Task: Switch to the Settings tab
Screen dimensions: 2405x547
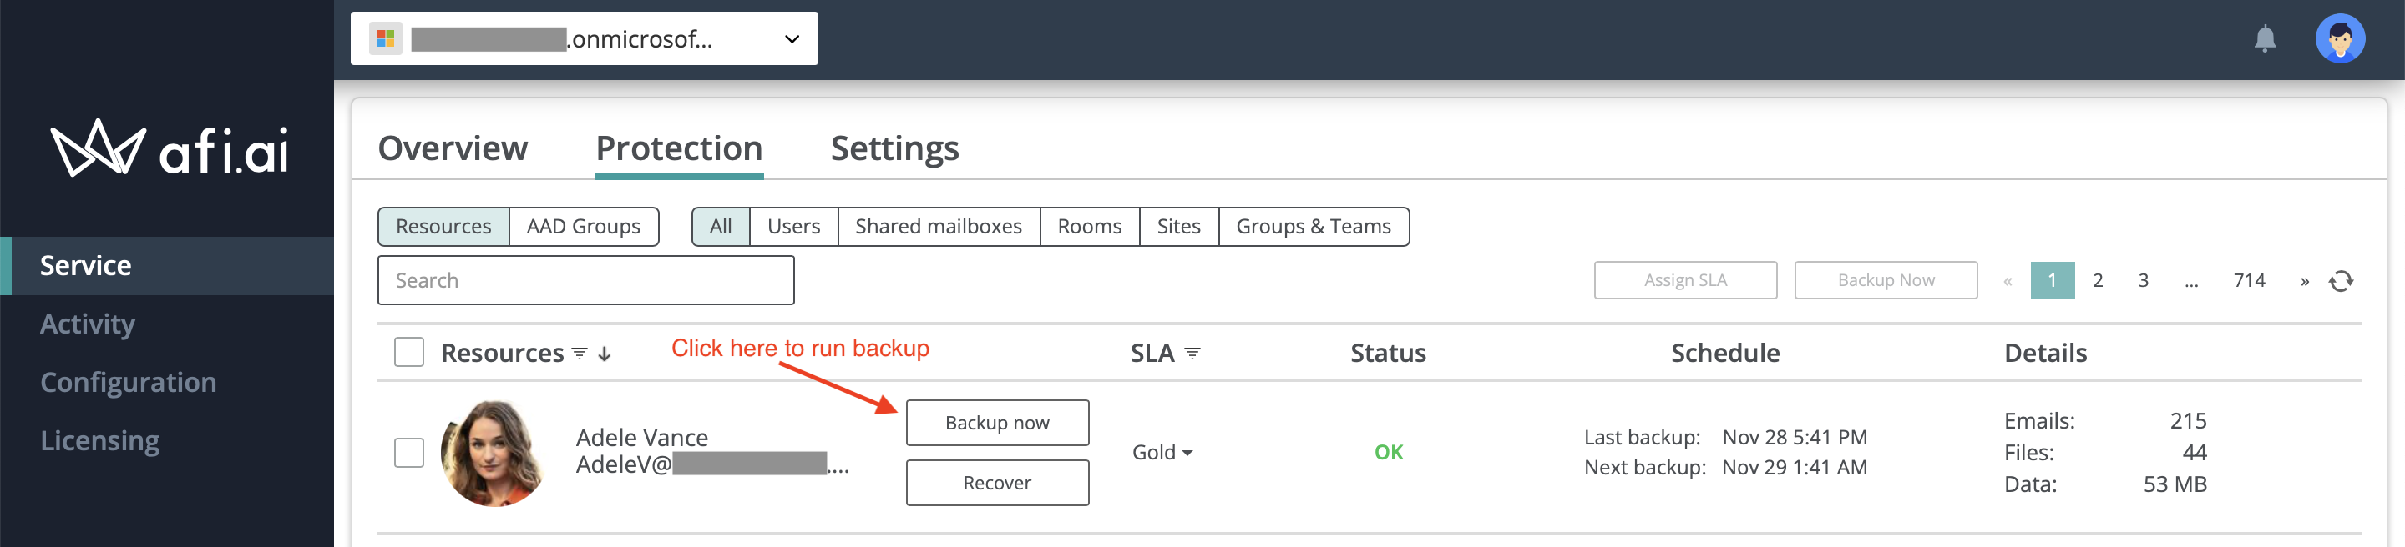Action: (894, 148)
